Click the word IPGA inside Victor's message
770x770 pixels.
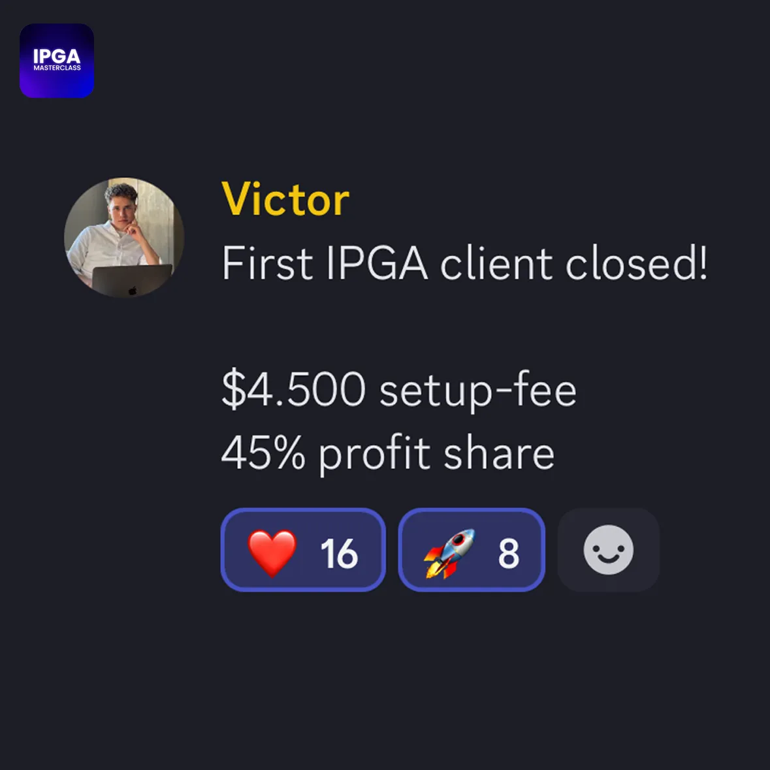[x=377, y=264]
